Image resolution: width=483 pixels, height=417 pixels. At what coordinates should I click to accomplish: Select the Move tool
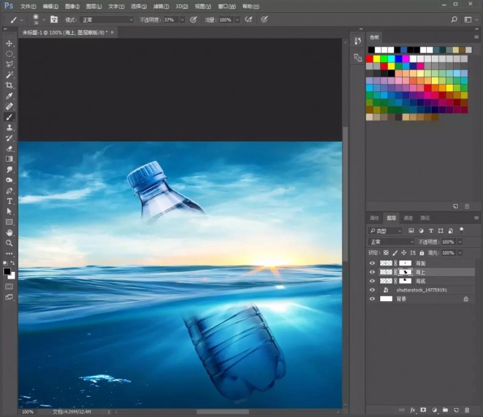9,43
